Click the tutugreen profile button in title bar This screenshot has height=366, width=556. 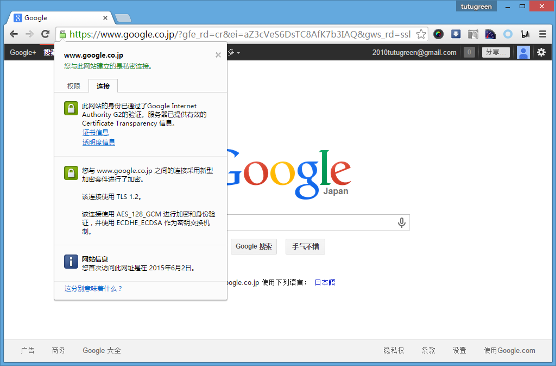tap(476, 7)
